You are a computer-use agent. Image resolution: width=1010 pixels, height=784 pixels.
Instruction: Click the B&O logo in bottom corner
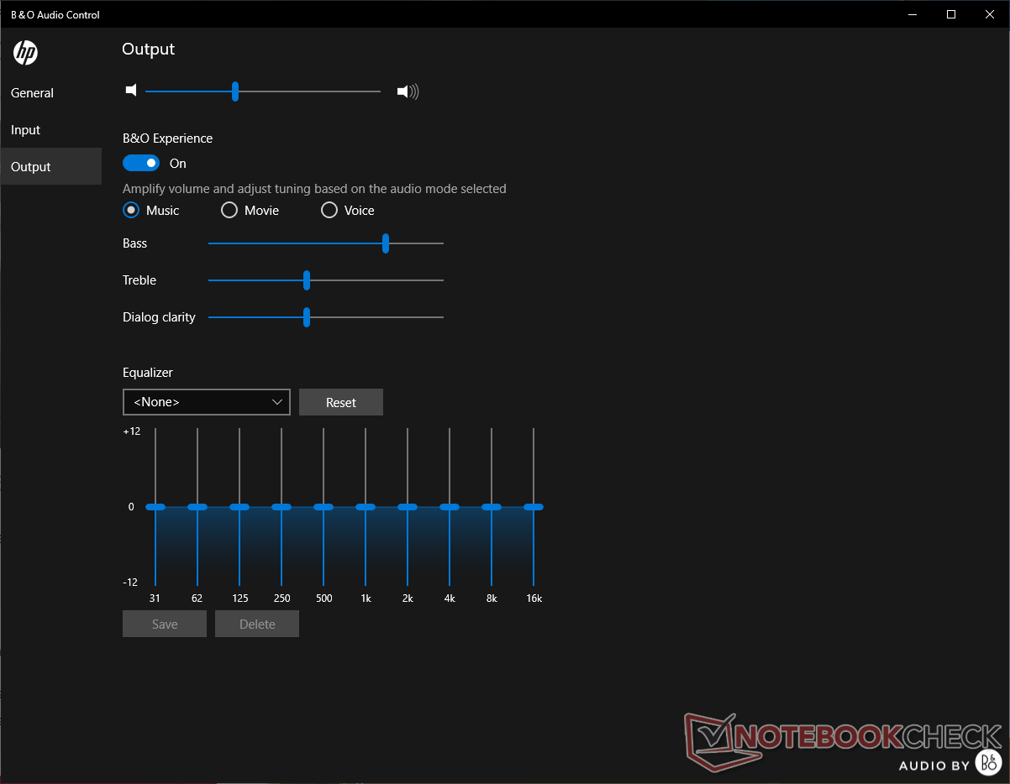[x=988, y=761]
